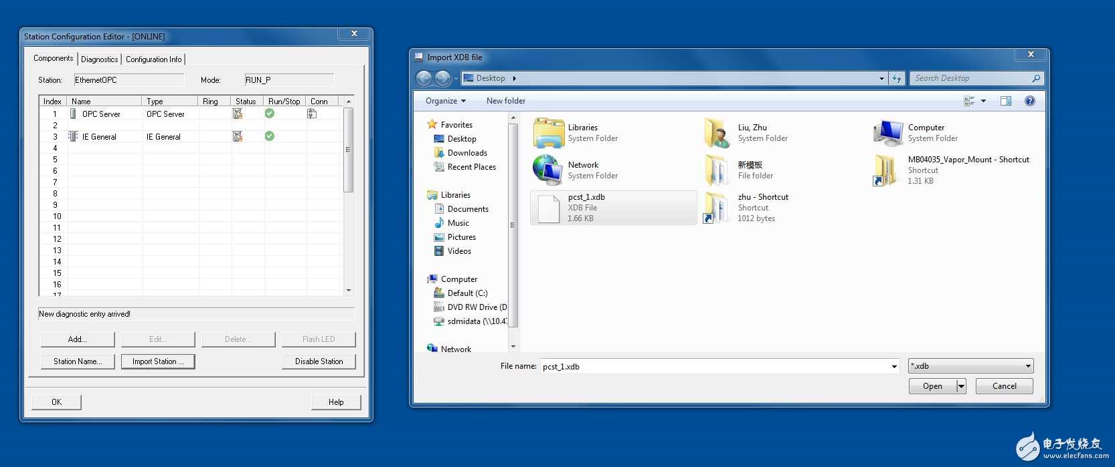Click refresh button beside address bar

(897, 78)
